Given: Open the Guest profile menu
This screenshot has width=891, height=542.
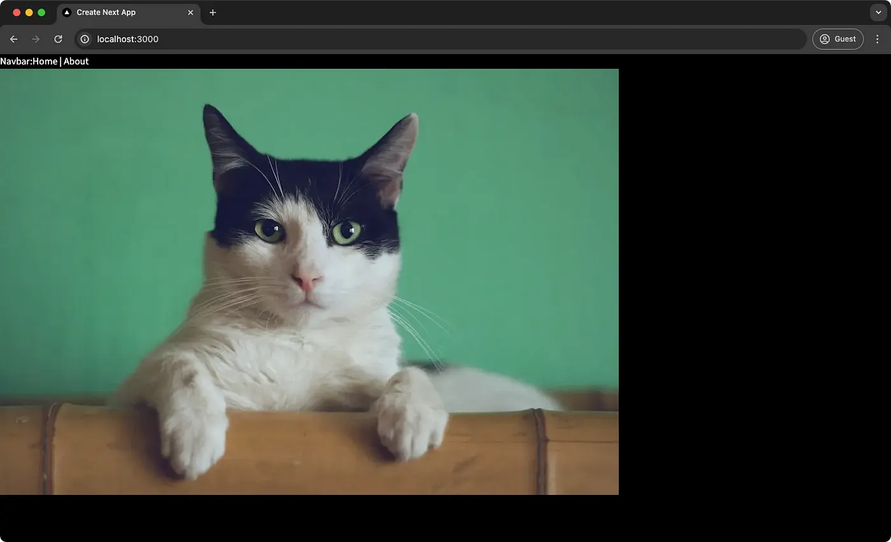Looking at the screenshot, I should (x=838, y=39).
